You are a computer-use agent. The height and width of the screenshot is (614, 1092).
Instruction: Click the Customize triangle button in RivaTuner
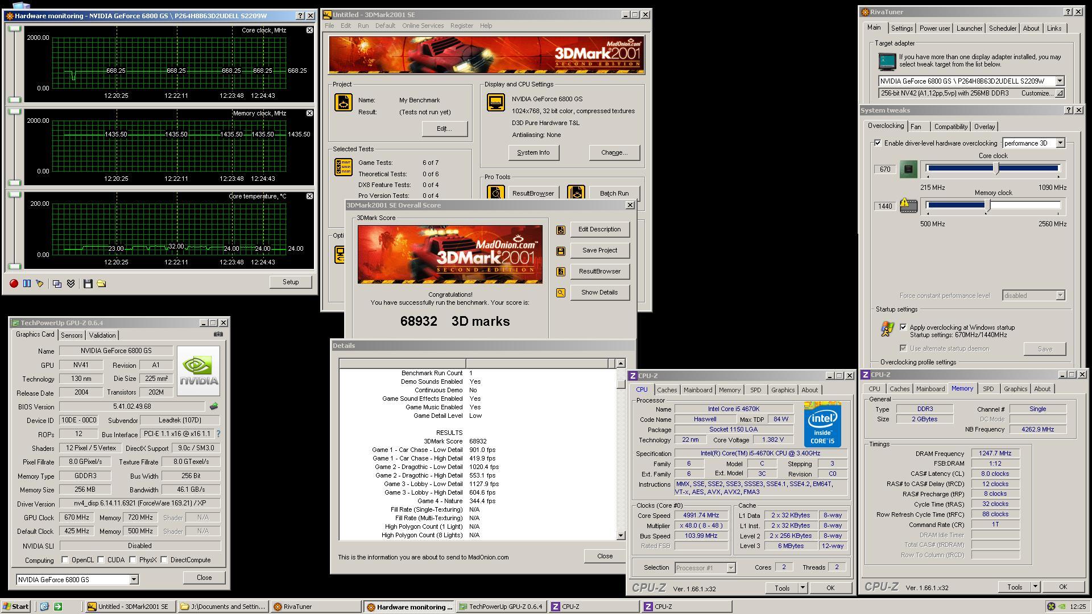tap(1060, 93)
